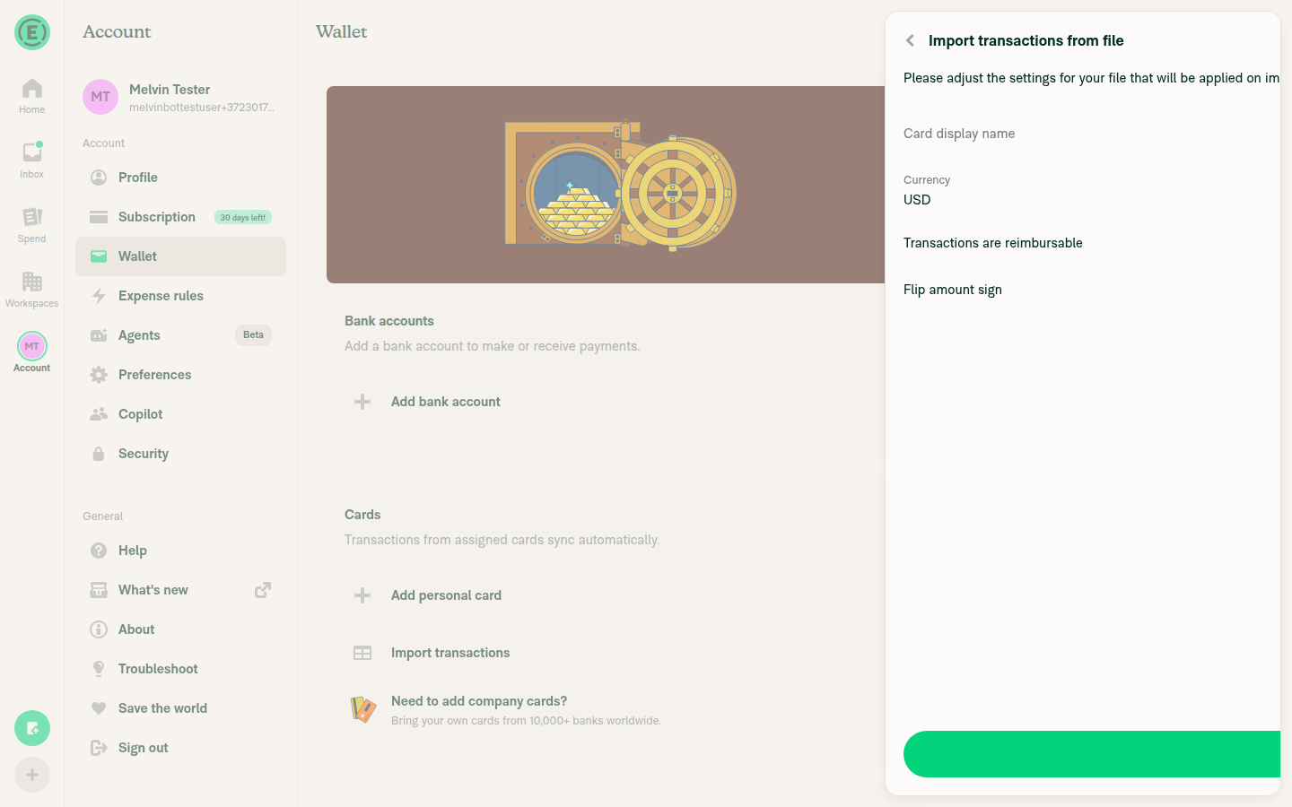Click the table icon beside Import transactions
The width and height of the screenshot is (1292, 807).
[x=362, y=653]
